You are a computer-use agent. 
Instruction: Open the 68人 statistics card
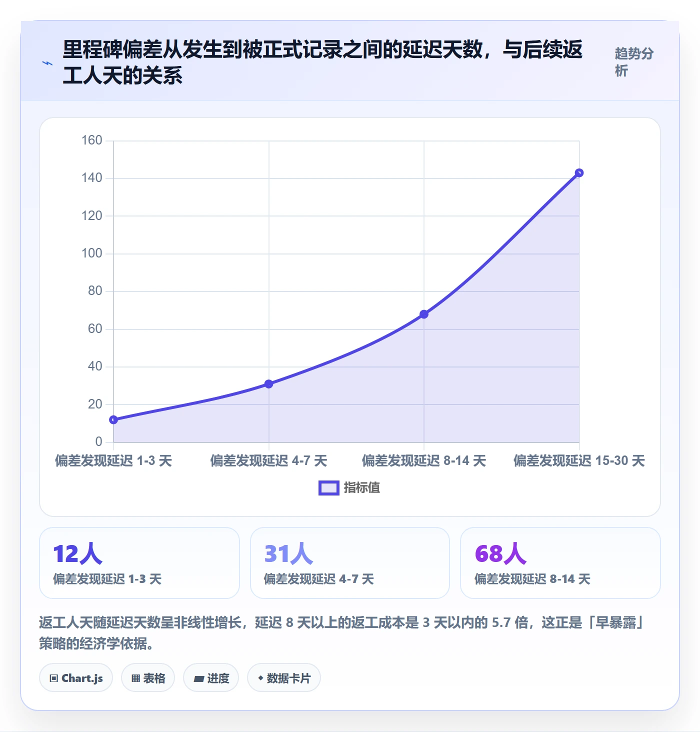click(560, 563)
